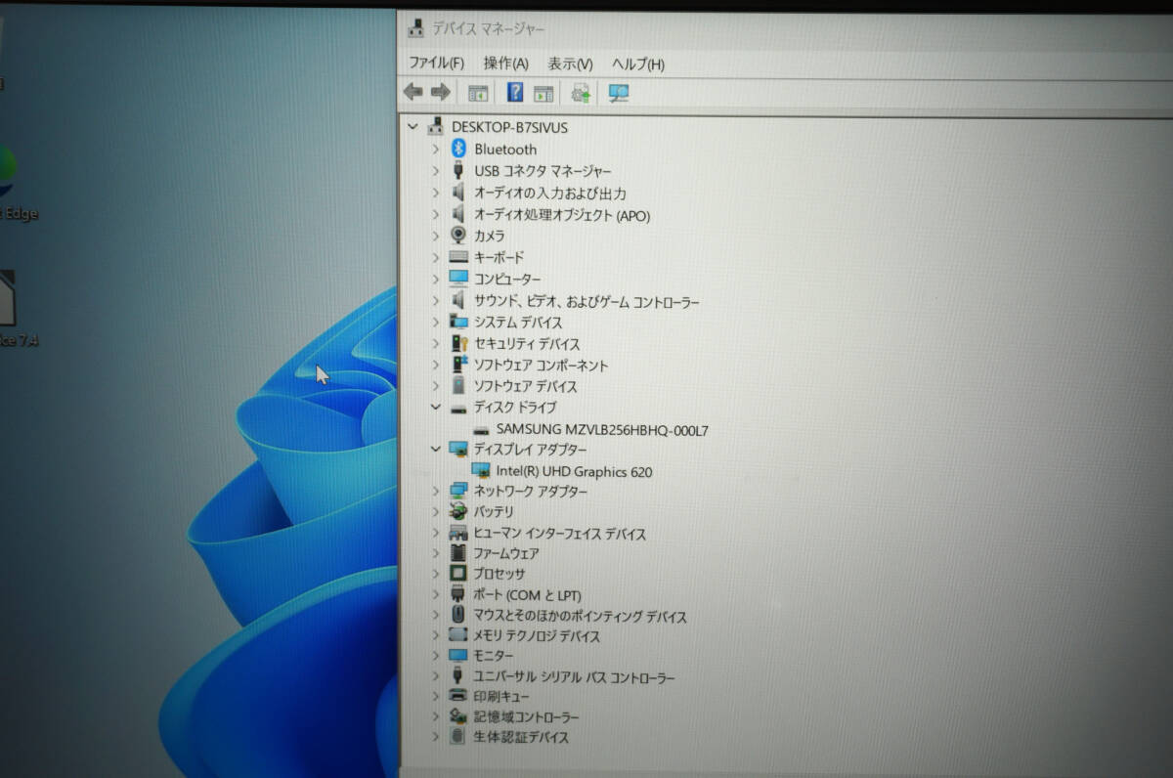
Task: Select the ネットワーク アダプター icon
Action: 458,490
